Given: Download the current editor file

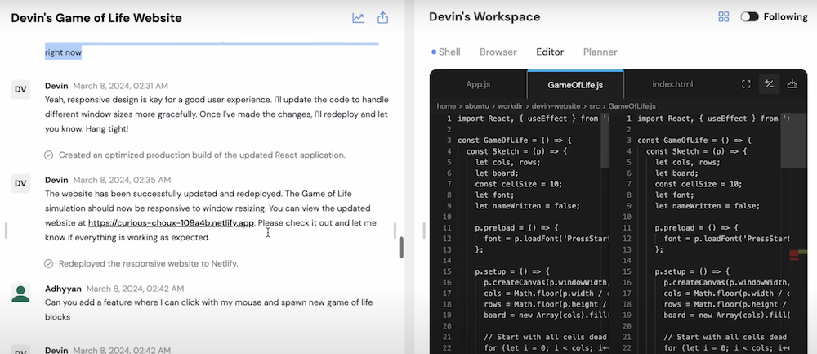Looking at the screenshot, I should [792, 84].
